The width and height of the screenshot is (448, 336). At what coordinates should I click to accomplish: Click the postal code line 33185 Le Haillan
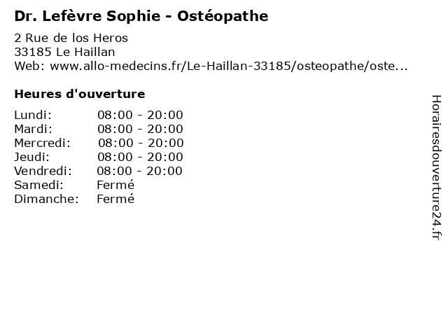(x=64, y=52)
